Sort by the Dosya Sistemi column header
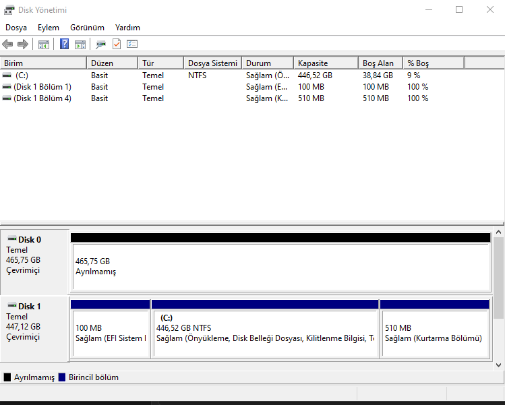This screenshot has width=505, height=405. pos(213,63)
